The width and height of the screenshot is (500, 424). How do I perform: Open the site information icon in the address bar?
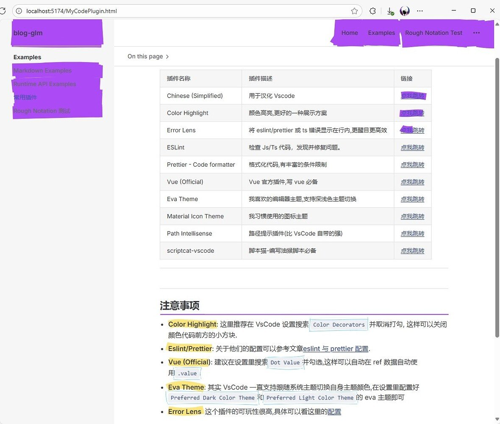point(19,11)
